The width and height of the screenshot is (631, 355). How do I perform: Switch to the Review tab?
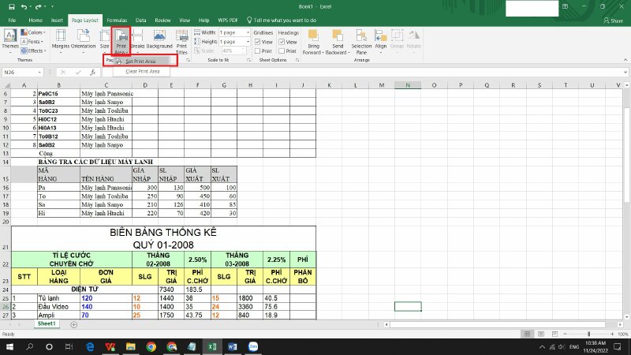pyautogui.click(x=162, y=21)
